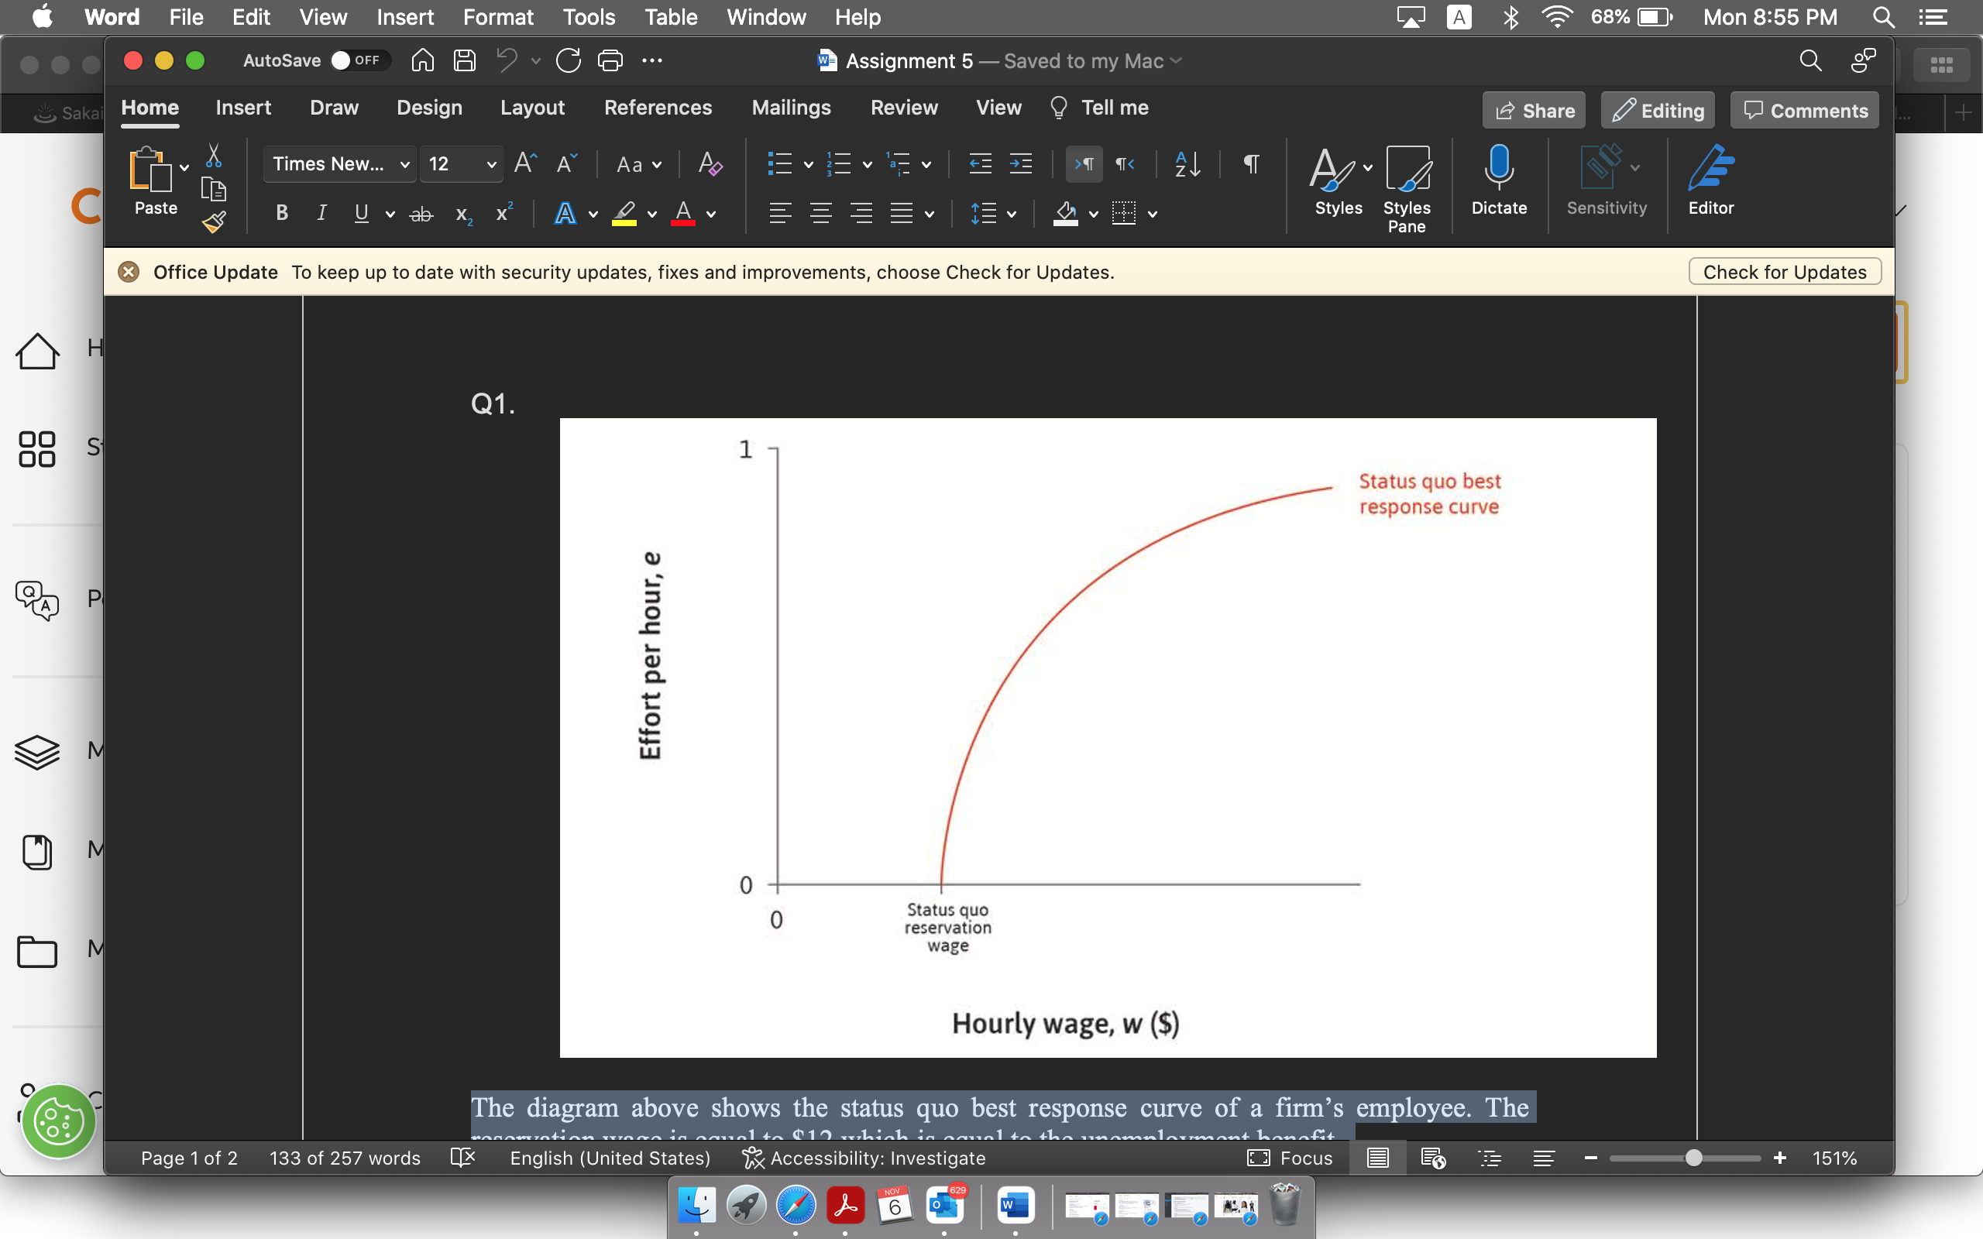The width and height of the screenshot is (1983, 1239).
Task: Toggle italic formatting
Action: tap(321, 214)
